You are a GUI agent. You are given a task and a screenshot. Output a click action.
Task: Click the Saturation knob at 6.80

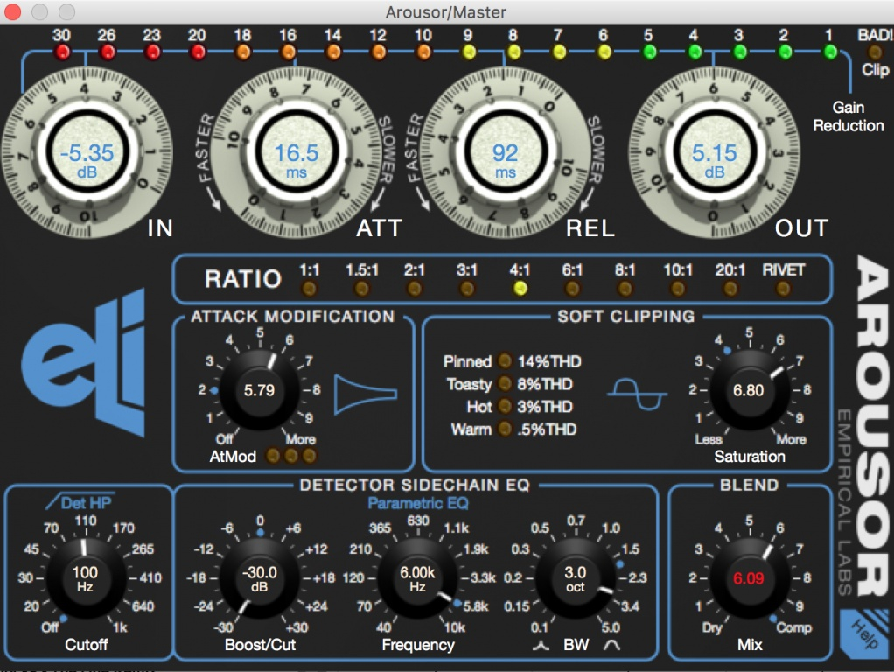(x=749, y=390)
